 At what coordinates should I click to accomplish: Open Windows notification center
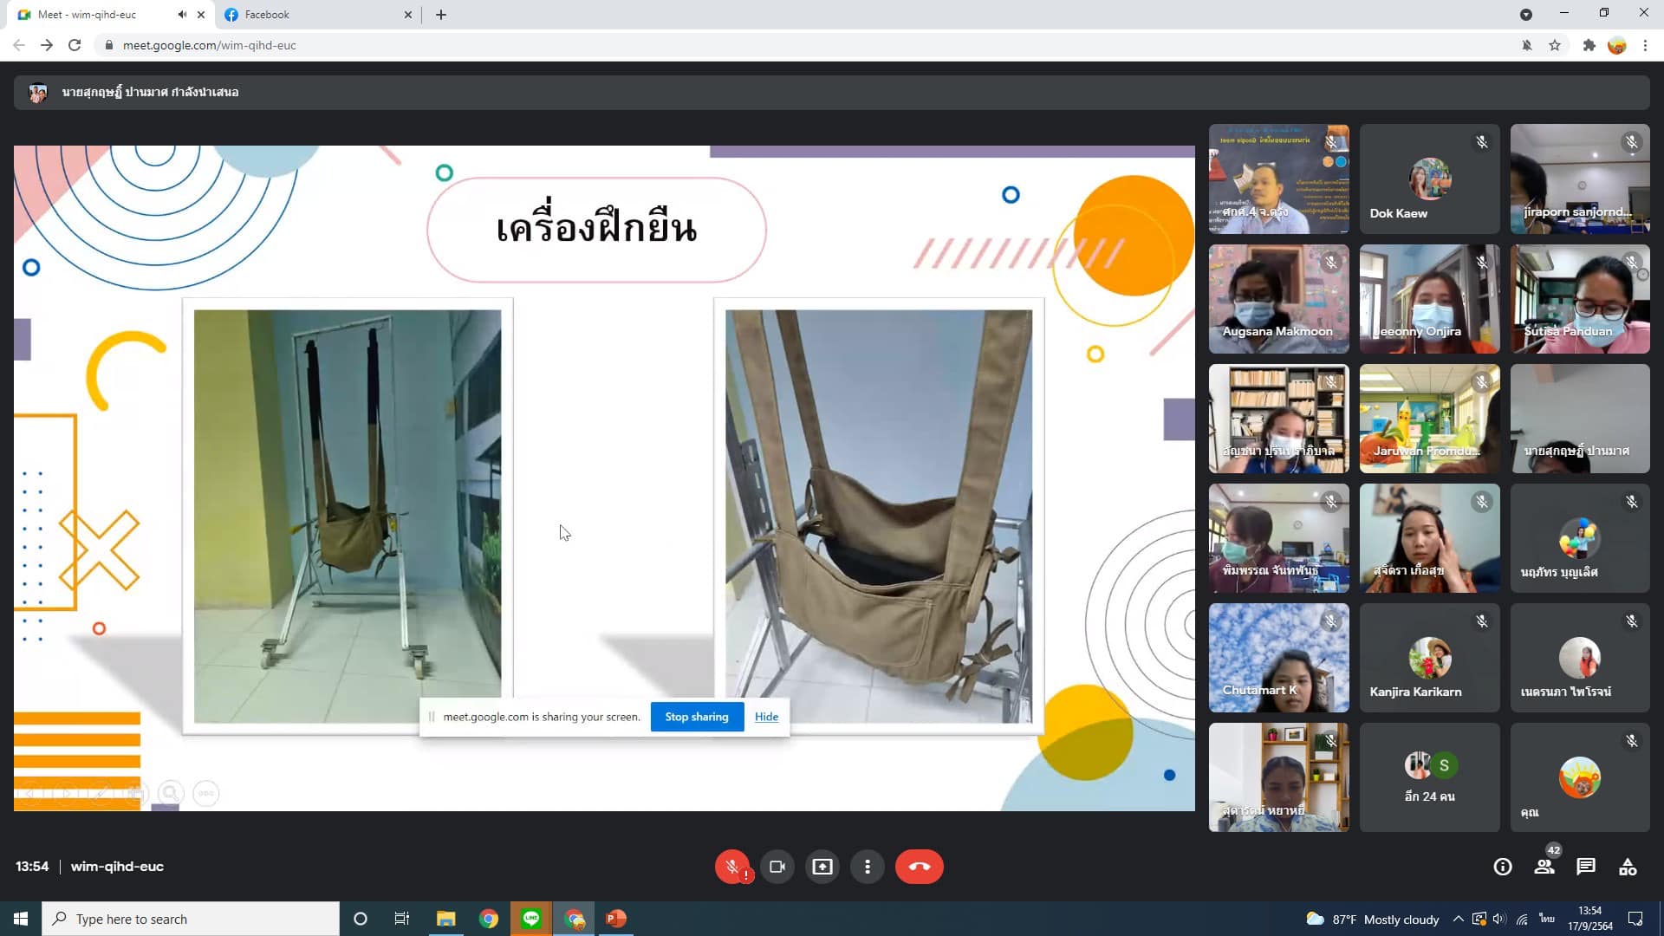pyautogui.click(x=1635, y=919)
